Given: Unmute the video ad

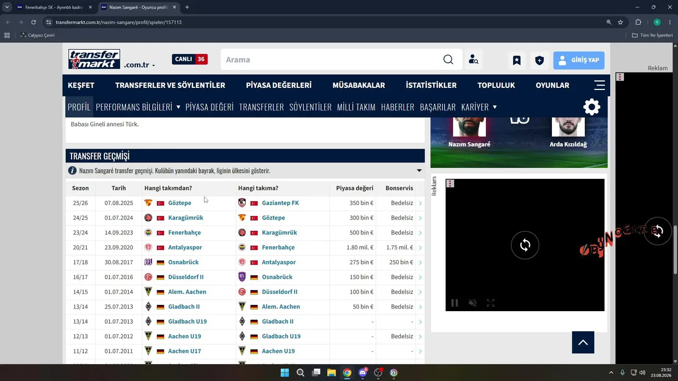Looking at the screenshot, I should point(472,303).
